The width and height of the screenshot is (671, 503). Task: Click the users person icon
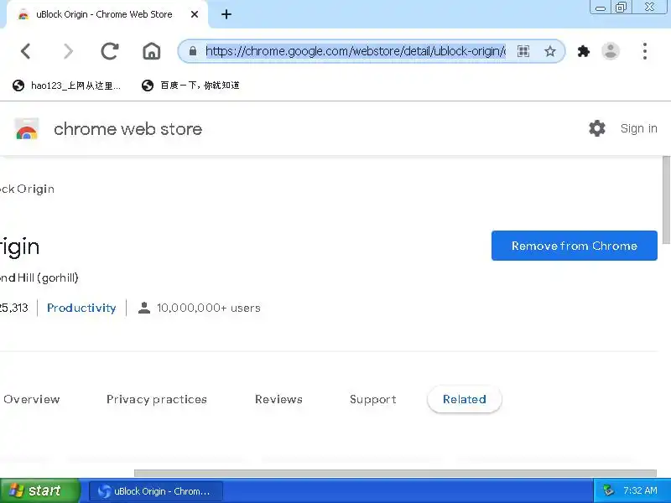[x=144, y=308]
